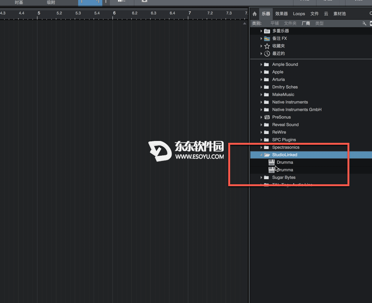Image resolution: width=372 pixels, height=303 pixels.
Task: Open the 云 tab
Action: pyautogui.click(x=326, y=14)
